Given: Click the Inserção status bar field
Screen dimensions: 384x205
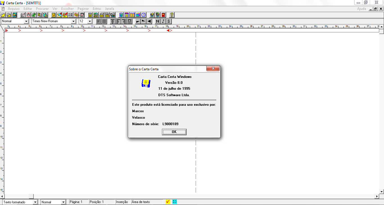Looking at the screenshot, I should [x=122, y=202].
